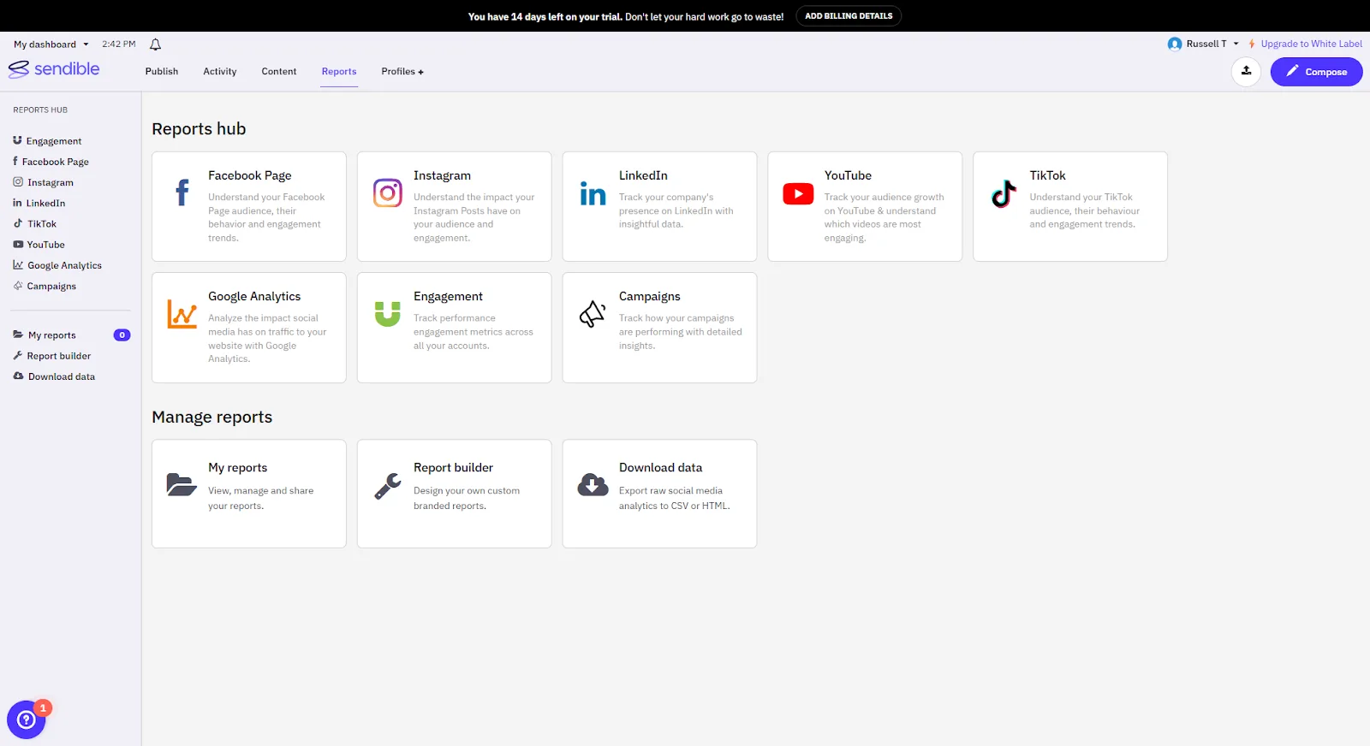The height and width of the screenshot is (746, 1370).
Task: Expand the Profiles plus menu
Action: click(x=402, y=72)
